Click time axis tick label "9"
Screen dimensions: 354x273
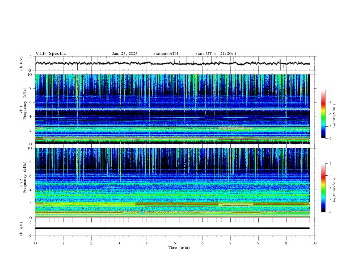coord(286,243)
